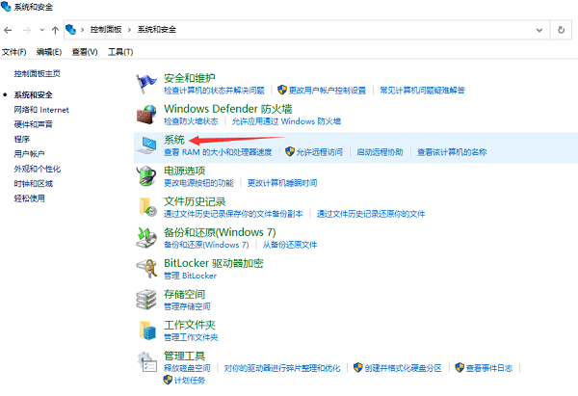Click the forward arrow navigation button
The width and height of the screenshot is (578, 396).
point(27,30)
